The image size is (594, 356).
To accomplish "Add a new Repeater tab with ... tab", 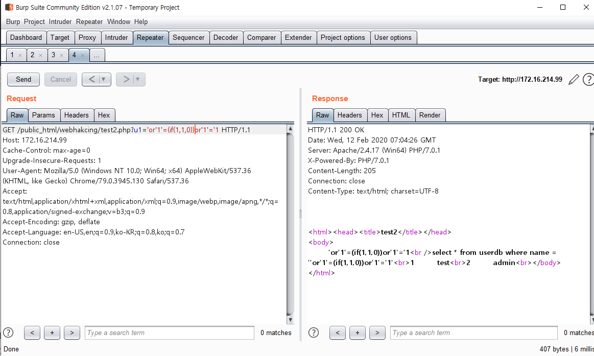I will click(97, 55).
